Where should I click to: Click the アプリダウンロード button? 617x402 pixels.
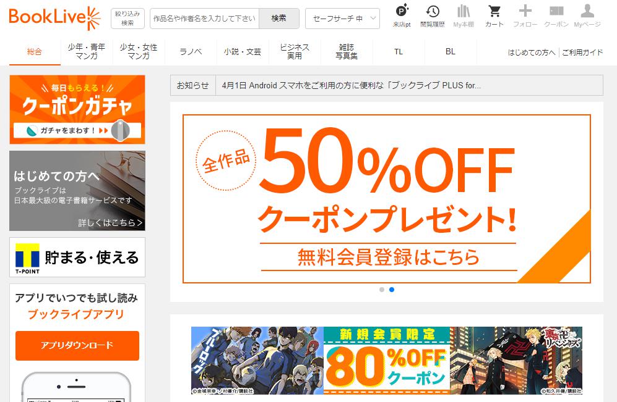click(77, 345)
